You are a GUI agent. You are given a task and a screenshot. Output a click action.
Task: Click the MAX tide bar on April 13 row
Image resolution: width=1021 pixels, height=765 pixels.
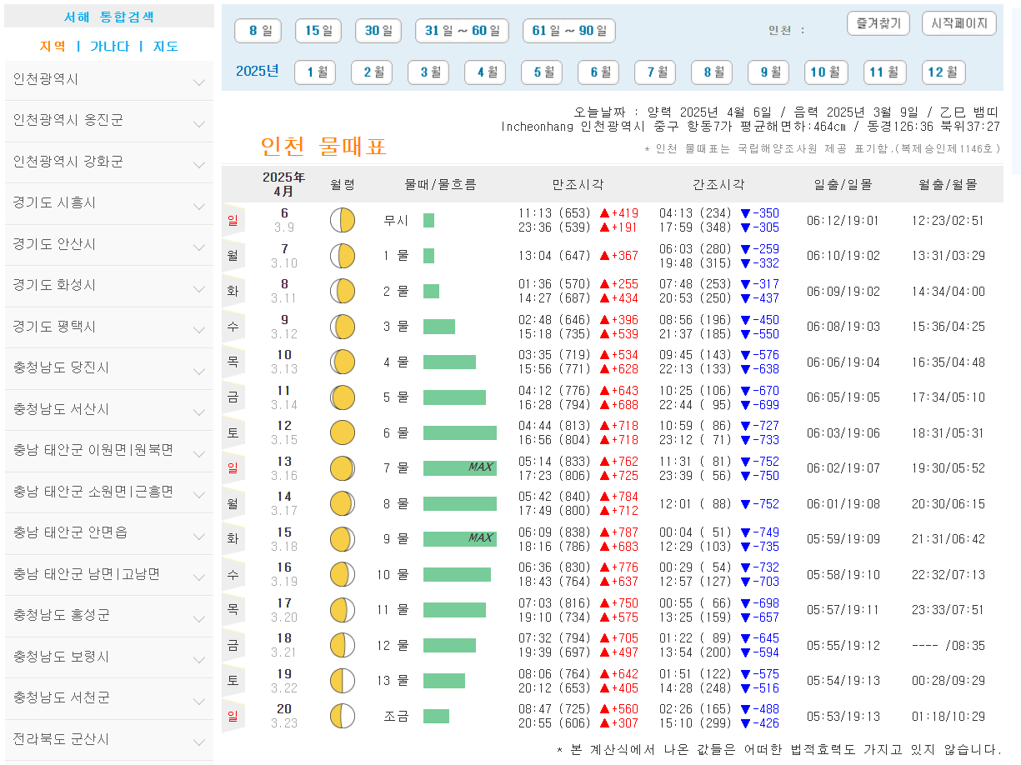click(x=458, y=467)
